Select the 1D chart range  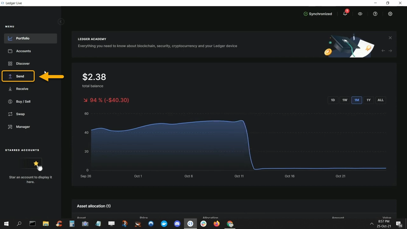333,100
